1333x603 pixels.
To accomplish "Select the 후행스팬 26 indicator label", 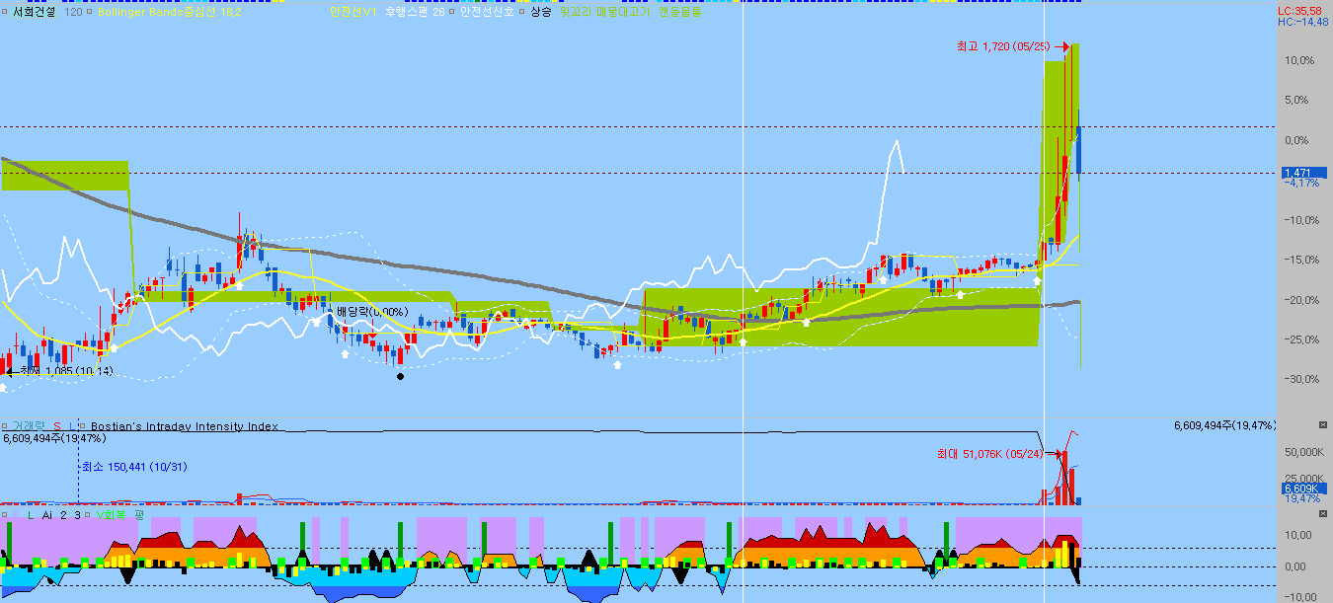I will tap(415, 12).
